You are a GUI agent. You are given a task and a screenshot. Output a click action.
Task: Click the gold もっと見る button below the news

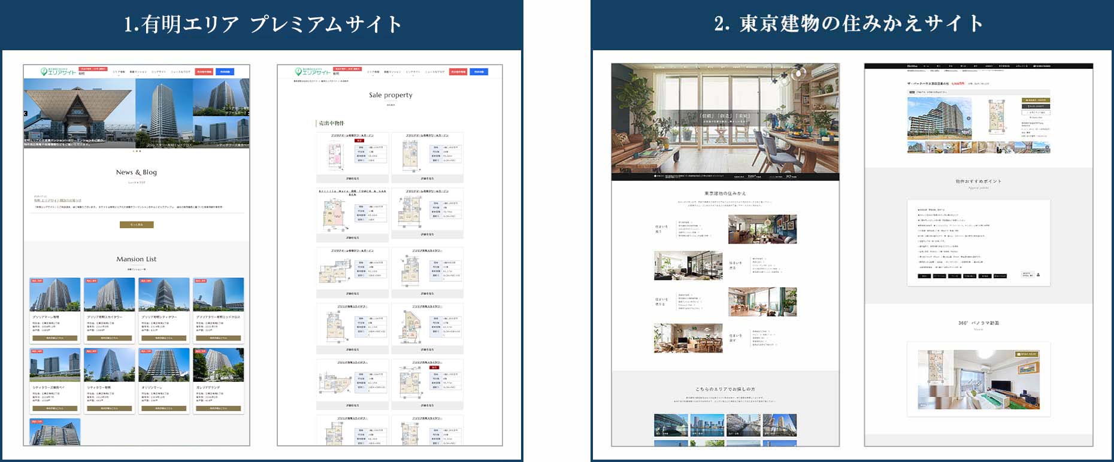click(137, 225)
